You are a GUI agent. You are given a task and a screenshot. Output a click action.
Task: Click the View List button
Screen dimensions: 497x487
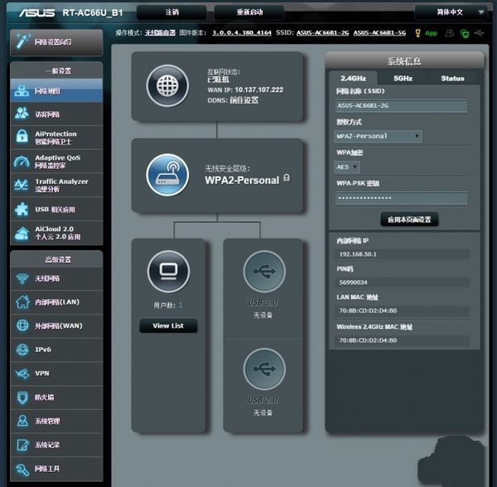168,325
